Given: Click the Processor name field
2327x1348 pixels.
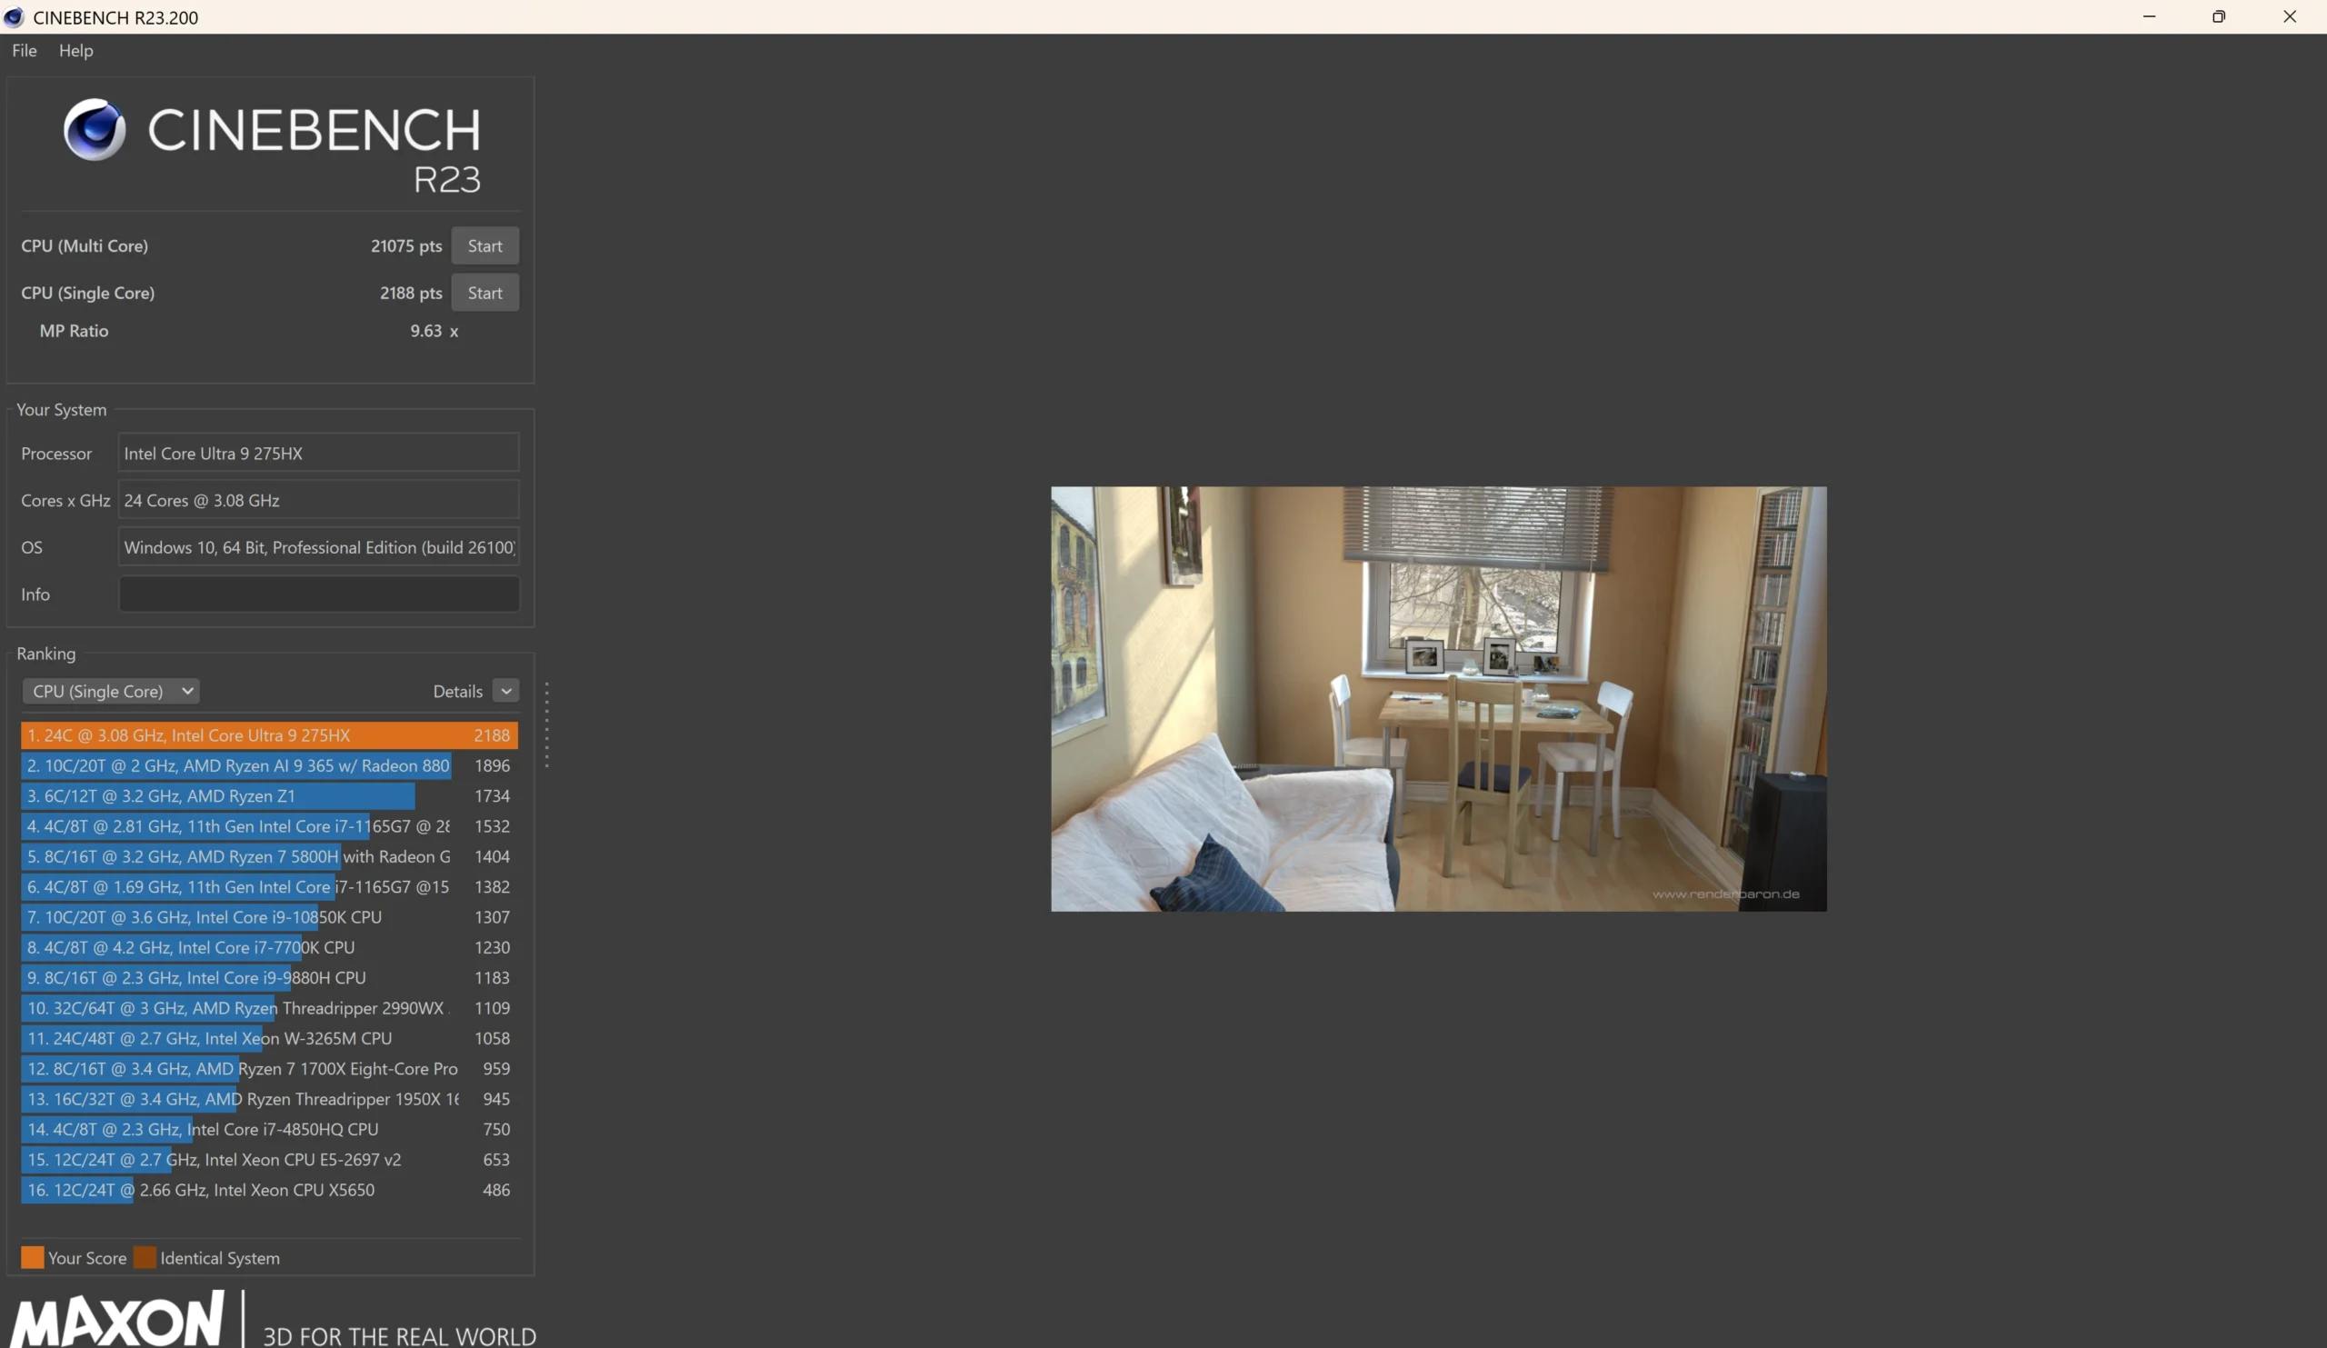Looking at the screenshot, I should coord(318,454).
